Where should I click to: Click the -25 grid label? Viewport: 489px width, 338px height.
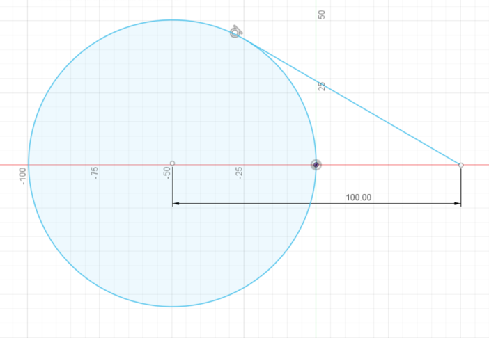click(x=240, y=173)
